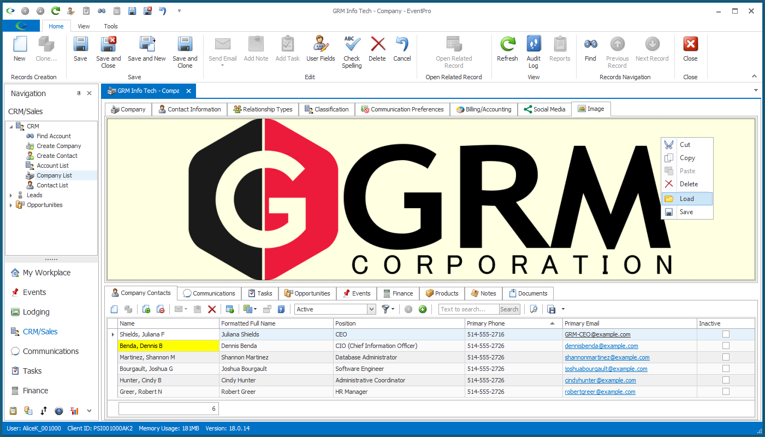
Task: Click the Save icon in the ribbon
Action: point(80,45)
